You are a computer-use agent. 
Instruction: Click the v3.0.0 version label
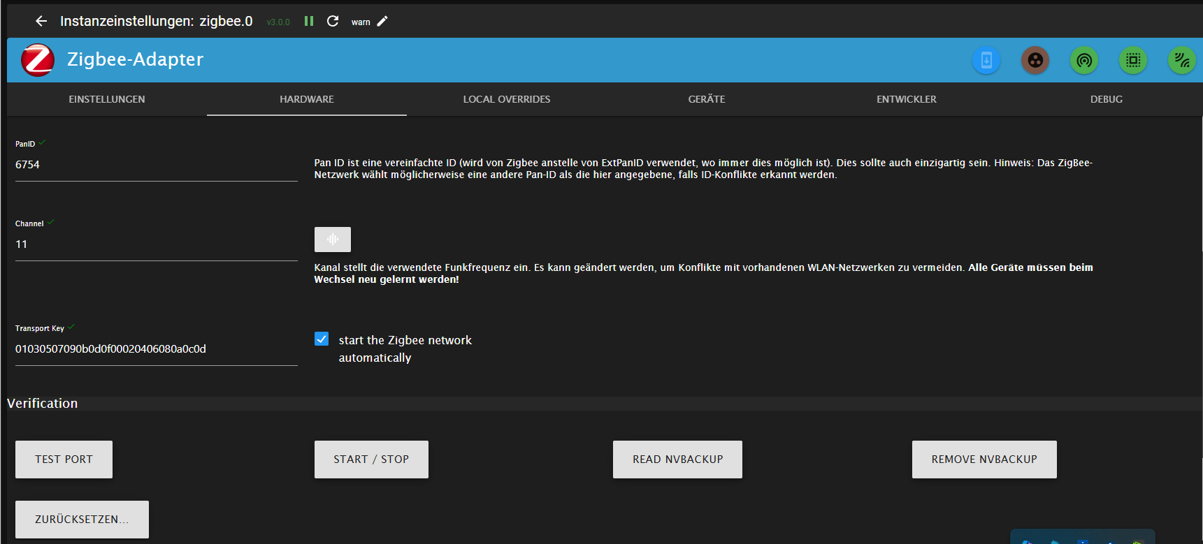[278, 22]
